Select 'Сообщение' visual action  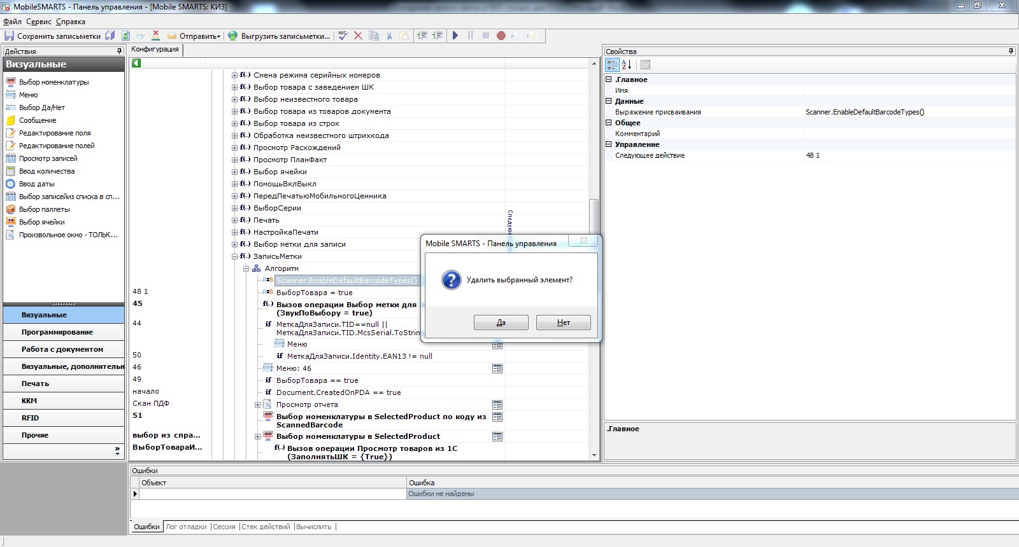pyautogui.click(x=38, y=120)
